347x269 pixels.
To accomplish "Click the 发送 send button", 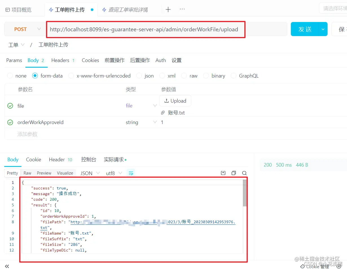I will click(305, 29).
